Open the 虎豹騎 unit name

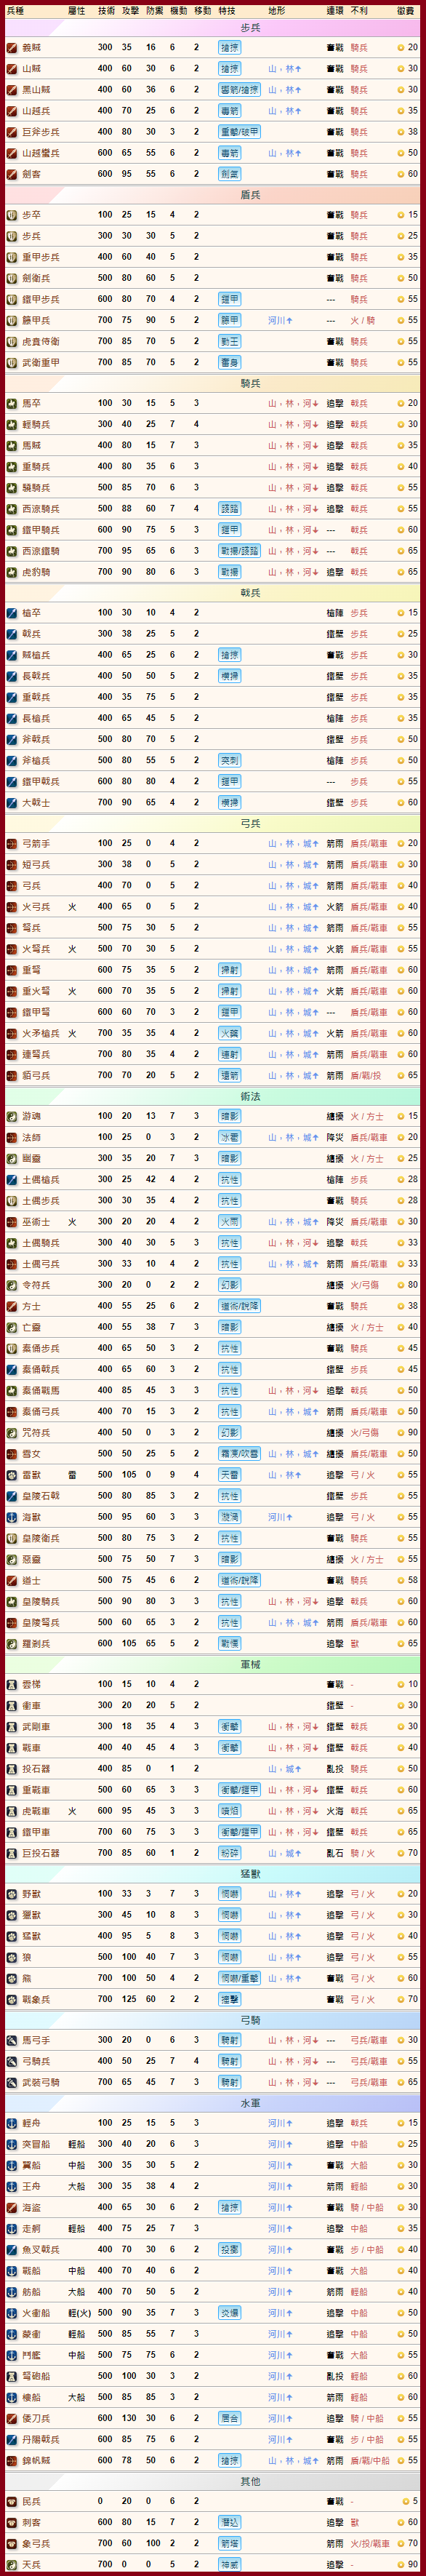(36, 572)
